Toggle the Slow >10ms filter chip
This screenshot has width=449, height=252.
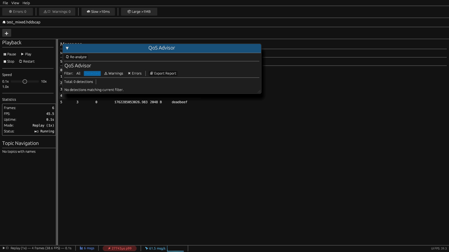pyautogui.click(x=98, y=11)
